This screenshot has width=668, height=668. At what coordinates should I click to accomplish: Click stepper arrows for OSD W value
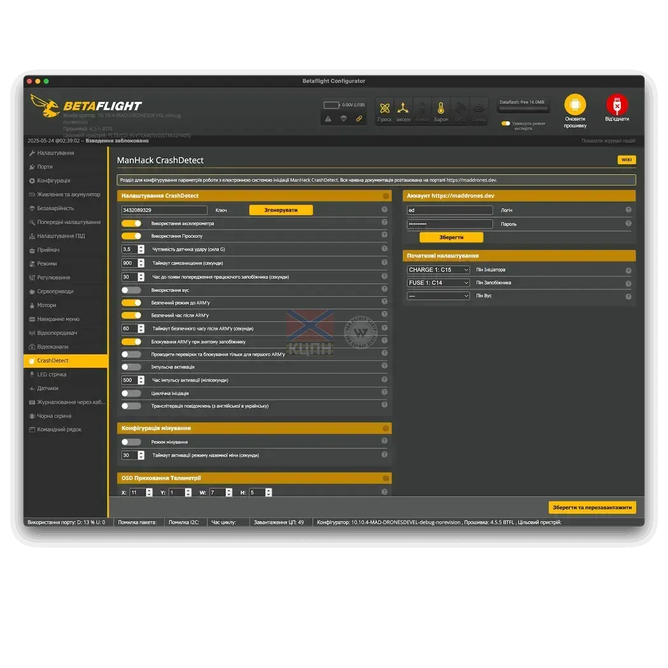click(229, 492)
